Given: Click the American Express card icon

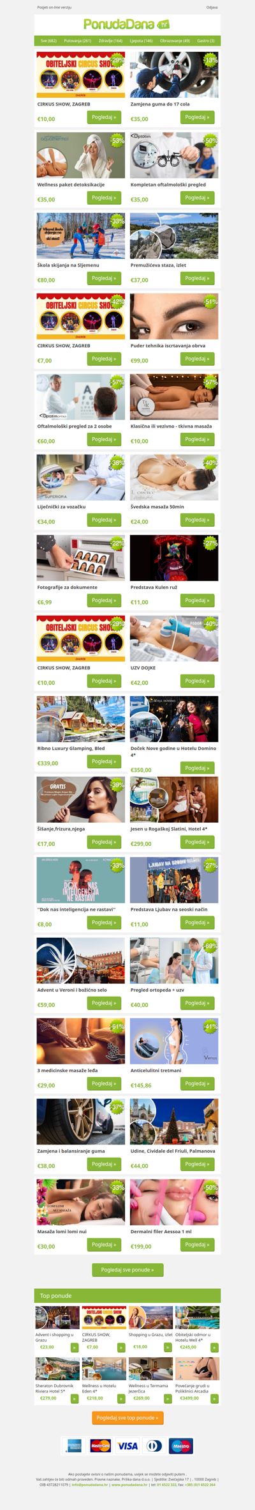Looking at the screenshot, I should [x=74, y=1445].
